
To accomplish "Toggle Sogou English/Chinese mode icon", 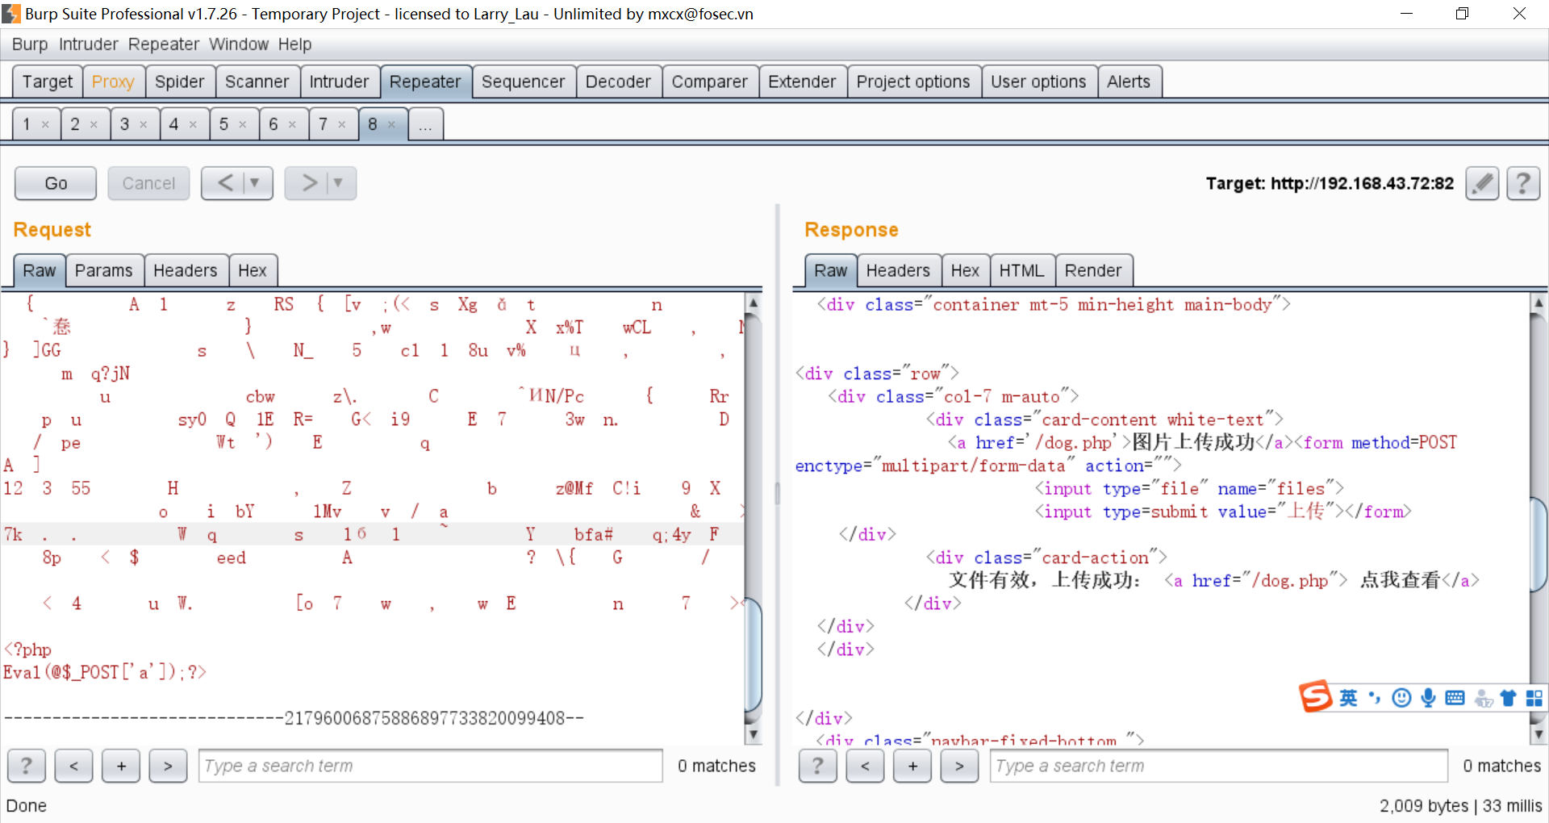I will (1348, 698).
